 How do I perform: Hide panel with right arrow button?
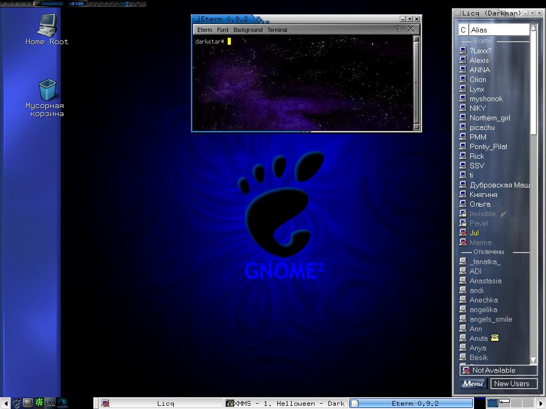pyautogui.click(x=541, y=404)
